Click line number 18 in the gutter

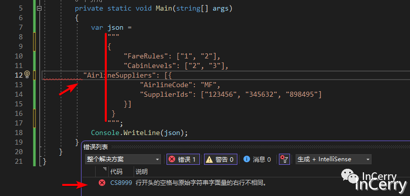point(19,133)
